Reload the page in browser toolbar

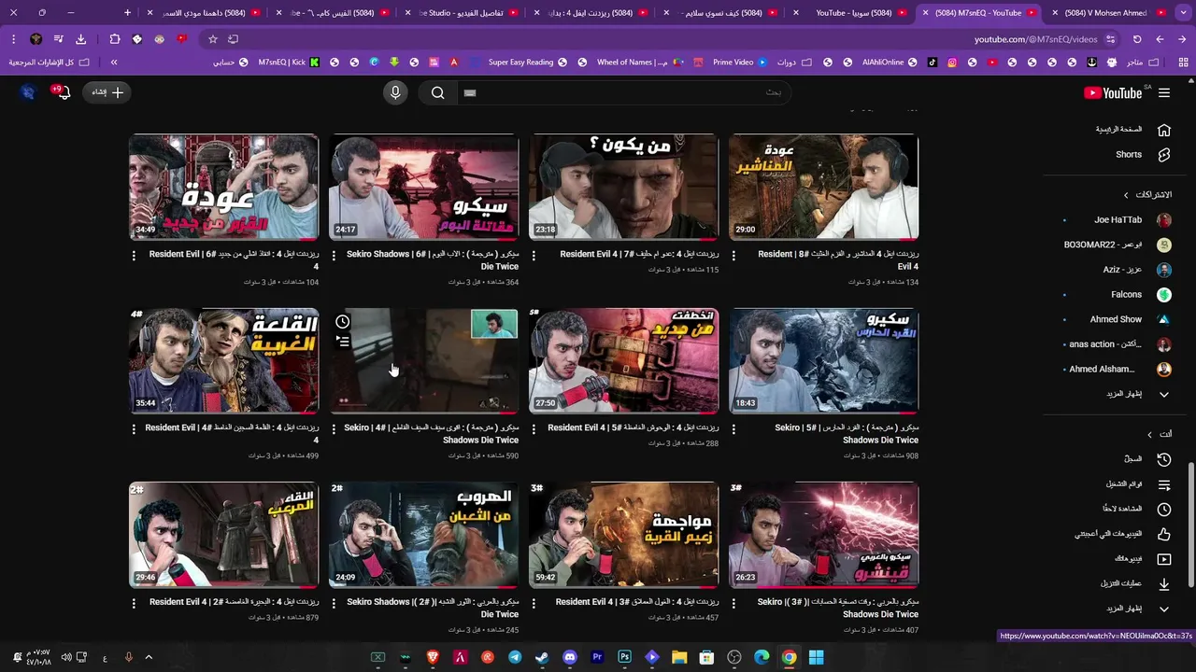coord(1137,39)
